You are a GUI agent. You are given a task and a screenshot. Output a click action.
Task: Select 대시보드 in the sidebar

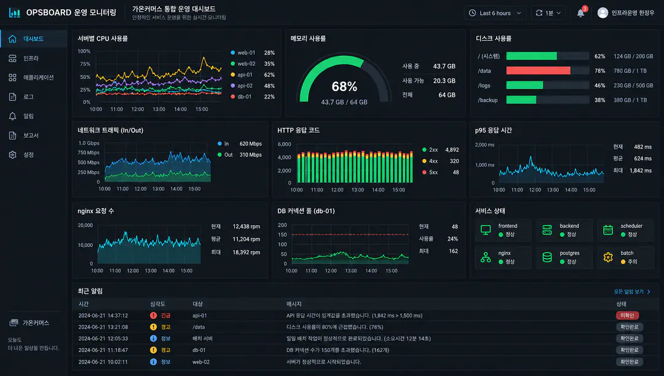point(33,39)
